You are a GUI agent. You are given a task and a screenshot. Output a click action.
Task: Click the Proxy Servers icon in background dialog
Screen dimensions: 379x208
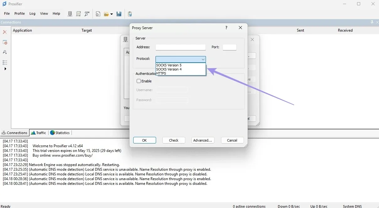(125, 39)
